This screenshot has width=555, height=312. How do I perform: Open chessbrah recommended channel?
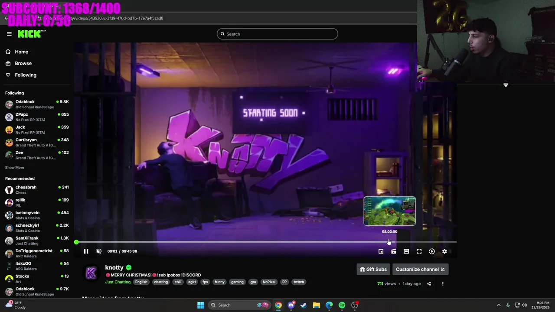pyautogui.click(x=37, y=190)
